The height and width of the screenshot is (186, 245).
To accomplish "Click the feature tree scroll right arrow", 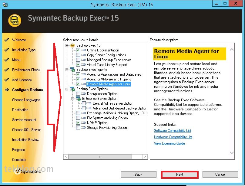I will (145, 157).
